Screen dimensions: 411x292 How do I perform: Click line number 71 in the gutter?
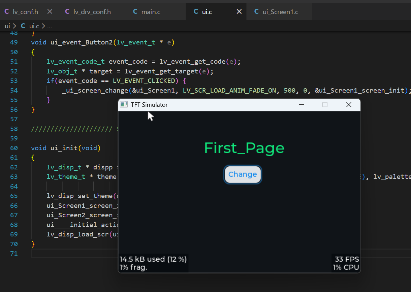click(x=14, y=253)
